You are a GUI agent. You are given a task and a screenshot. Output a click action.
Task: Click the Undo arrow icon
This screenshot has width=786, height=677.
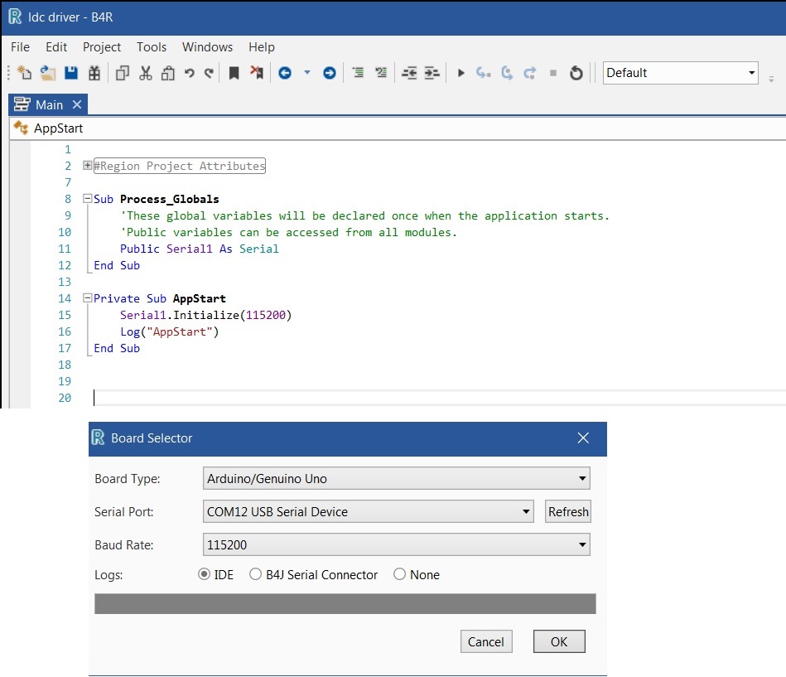coord(190,73)
